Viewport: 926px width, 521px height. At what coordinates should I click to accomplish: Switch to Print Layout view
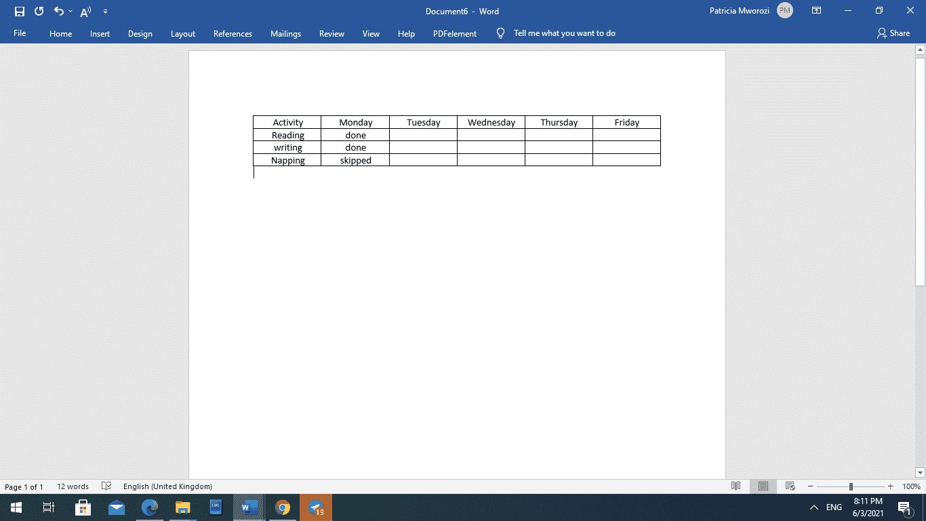[763, 486]
